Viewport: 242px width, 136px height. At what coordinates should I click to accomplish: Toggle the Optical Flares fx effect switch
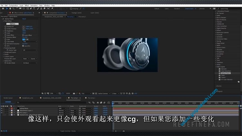tap(3, 19)
